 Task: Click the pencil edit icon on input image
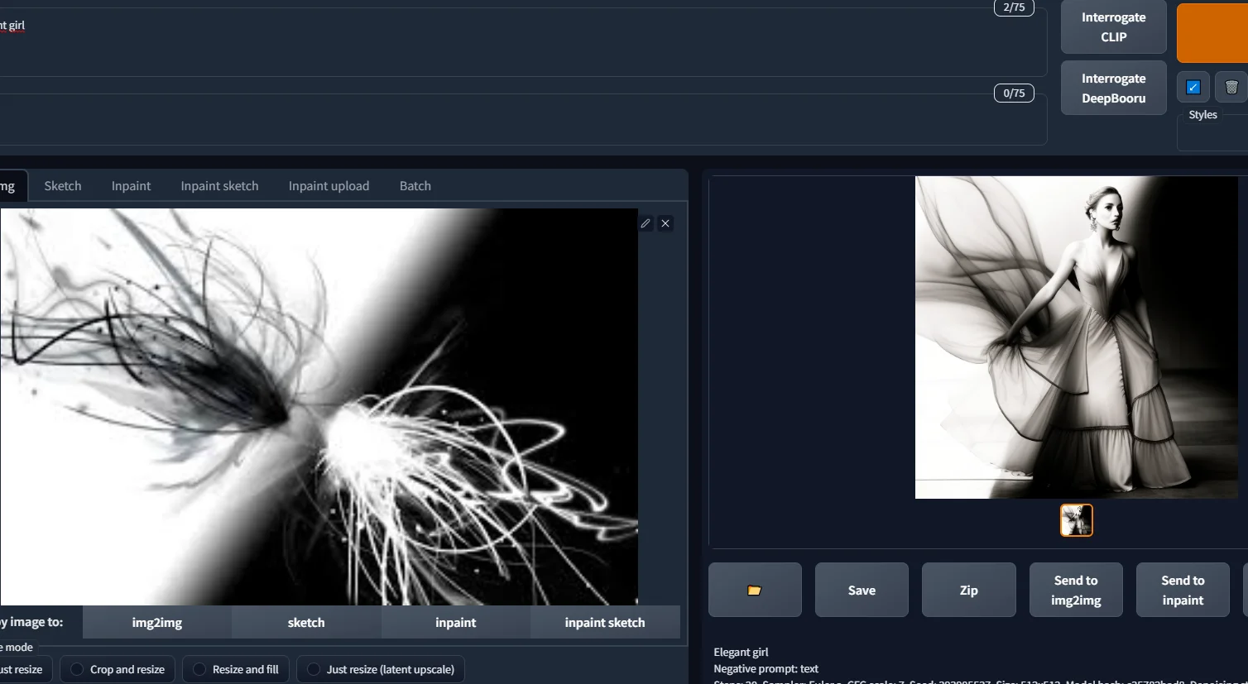646,223
